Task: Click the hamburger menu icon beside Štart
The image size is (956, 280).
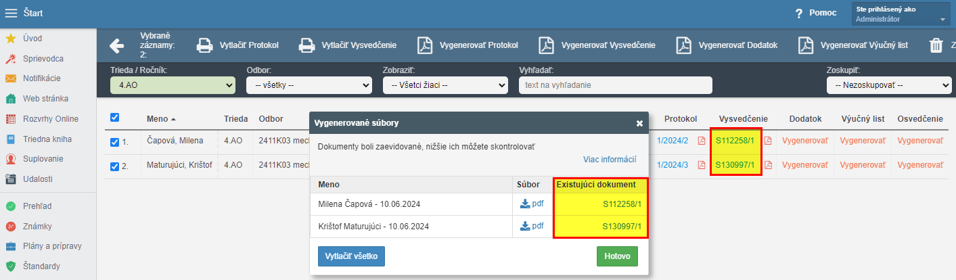Action: (x=11, y=14)
